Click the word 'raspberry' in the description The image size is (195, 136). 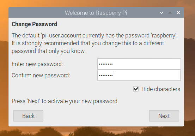click(164, 36)
